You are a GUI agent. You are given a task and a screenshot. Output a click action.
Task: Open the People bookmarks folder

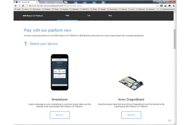point(102,9)
